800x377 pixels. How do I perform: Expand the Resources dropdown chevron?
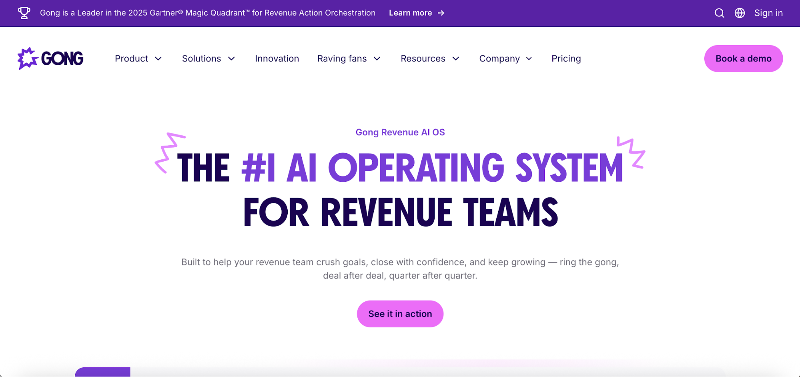click(456, 59)
